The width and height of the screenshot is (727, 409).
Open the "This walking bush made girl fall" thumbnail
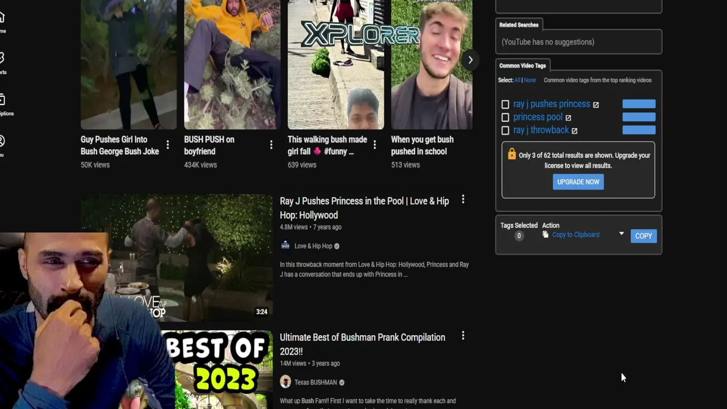(336, 65)
